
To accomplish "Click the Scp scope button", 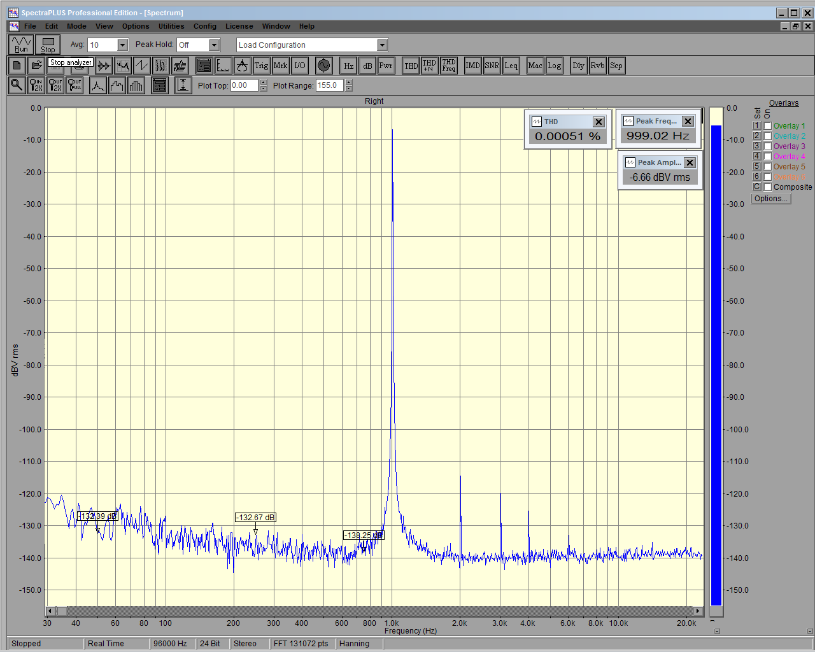I will 616,65.
